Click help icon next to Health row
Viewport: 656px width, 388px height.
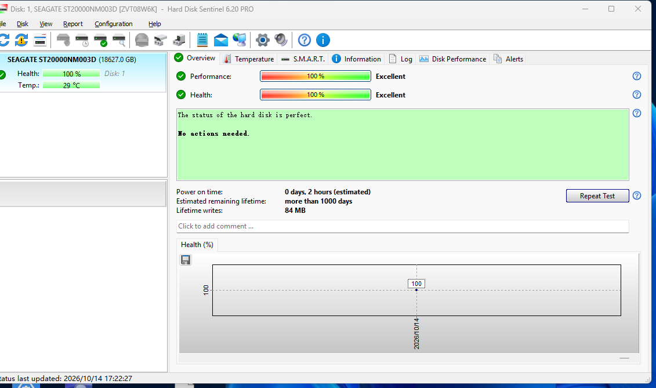click(637, 95)
